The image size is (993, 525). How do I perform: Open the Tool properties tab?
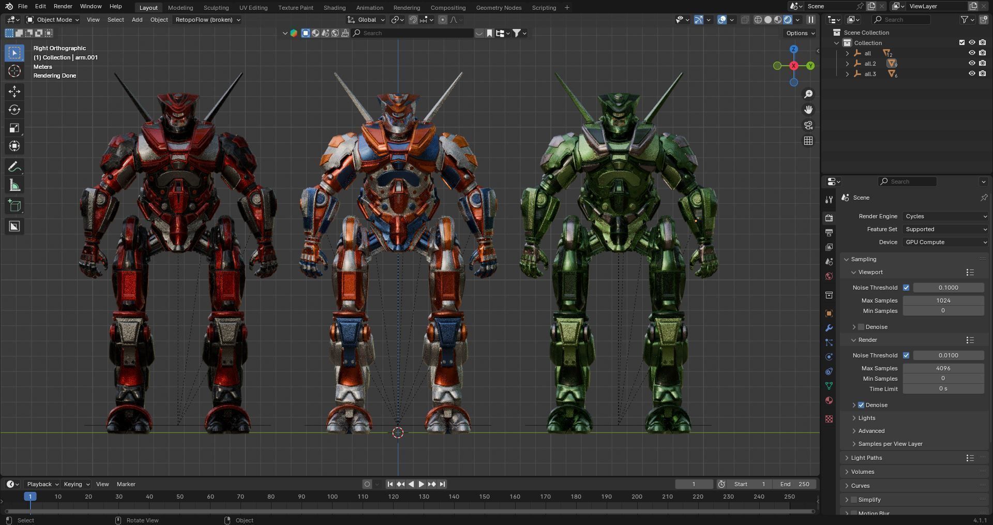tap(829, 200)
